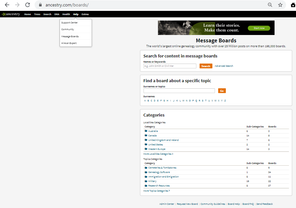The height and width of the screenshot is (208, 296).
Task: Open the Military category link
Action: 152,181
